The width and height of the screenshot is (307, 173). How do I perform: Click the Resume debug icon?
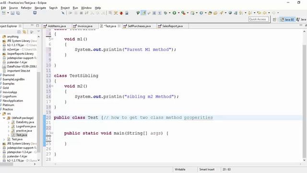(x=71, y=13)
